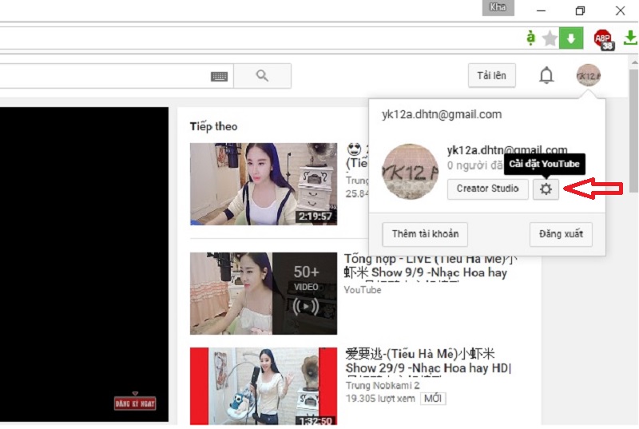Click the large profile picture in popup
Screen dimensions: 639x429
[x=410, y=172]
